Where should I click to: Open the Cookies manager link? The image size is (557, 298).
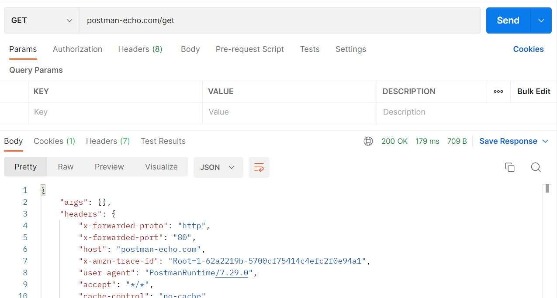(528, 49)
